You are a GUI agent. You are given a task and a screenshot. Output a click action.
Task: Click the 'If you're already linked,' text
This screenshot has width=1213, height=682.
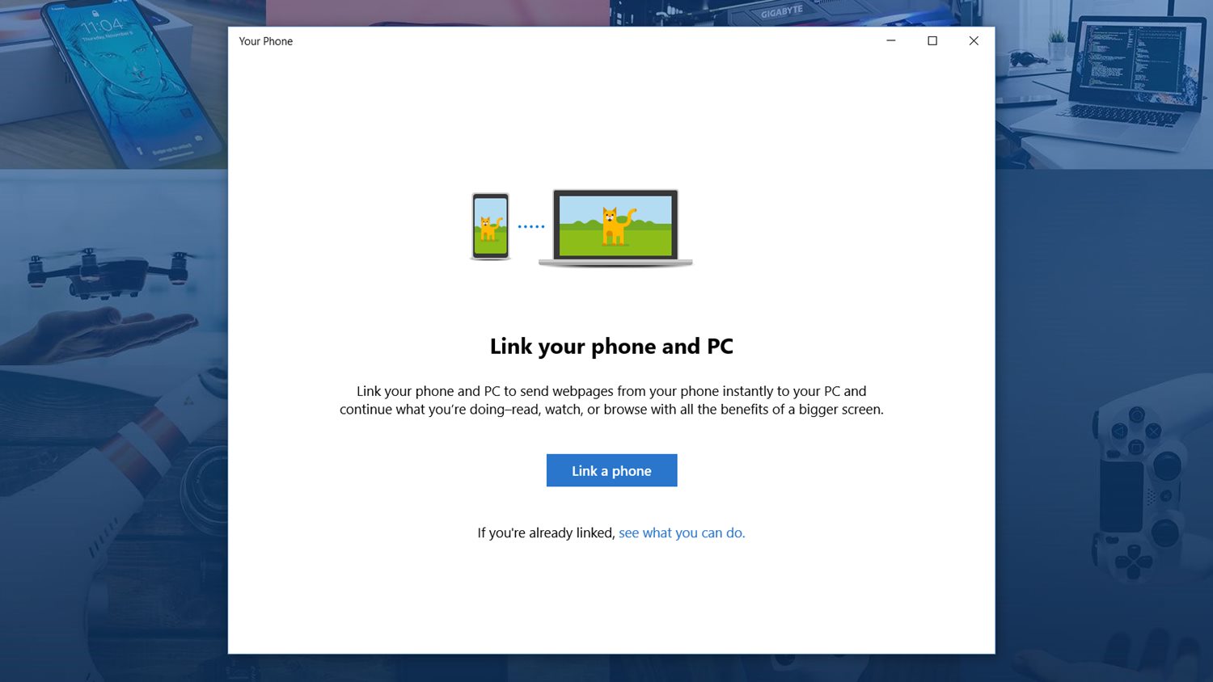(x=547, y=533)
